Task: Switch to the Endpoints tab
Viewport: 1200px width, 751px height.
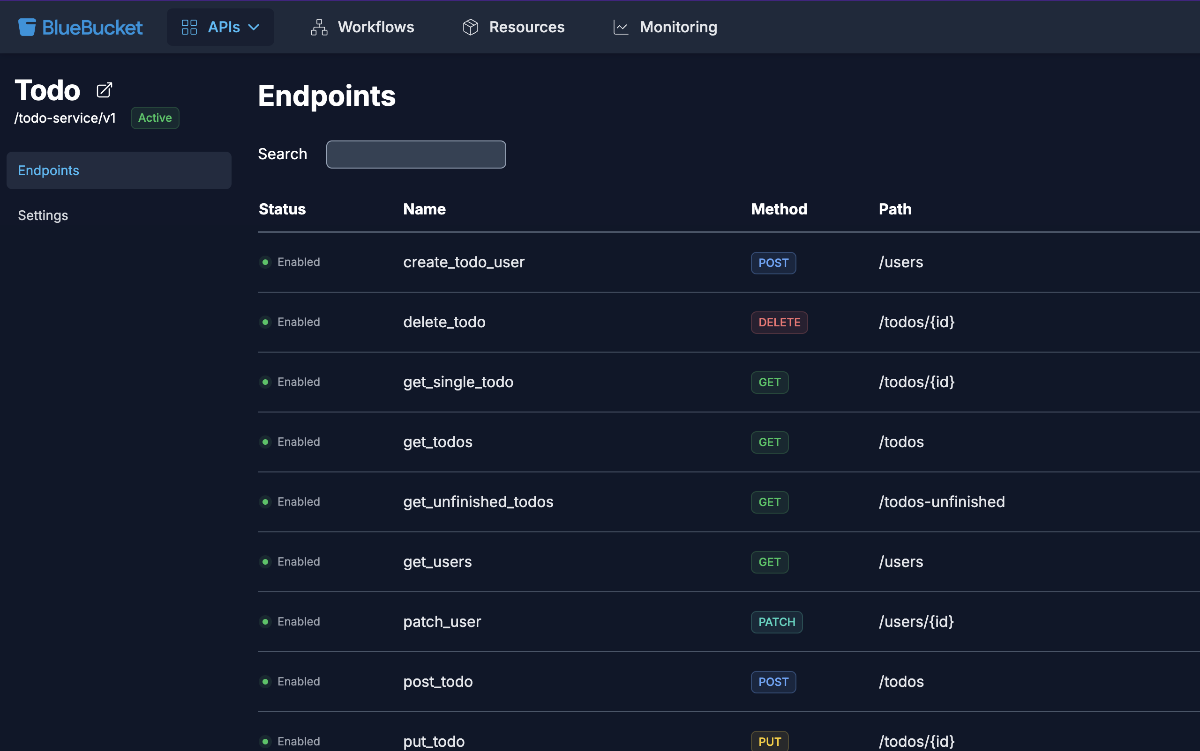Action: click(48, 170)
